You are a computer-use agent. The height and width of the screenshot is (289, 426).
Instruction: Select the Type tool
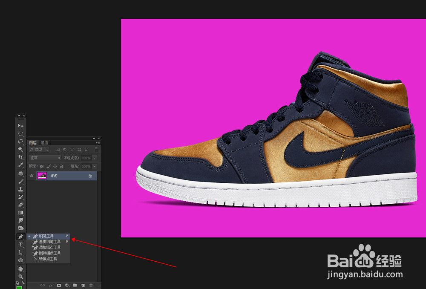[20, 245]
